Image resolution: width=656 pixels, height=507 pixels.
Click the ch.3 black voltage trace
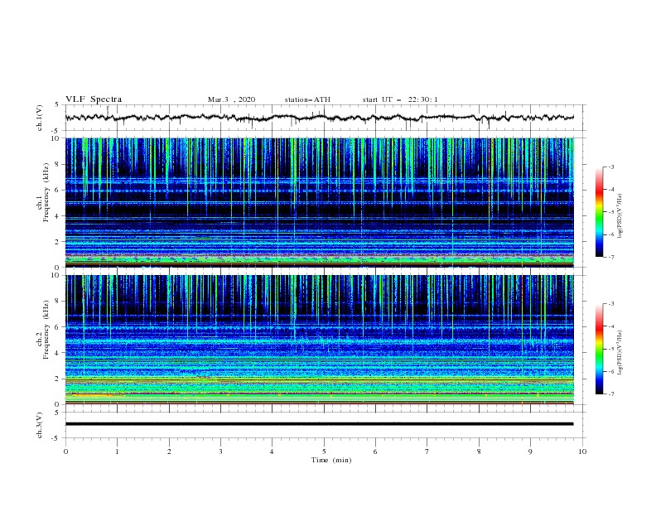319,424
